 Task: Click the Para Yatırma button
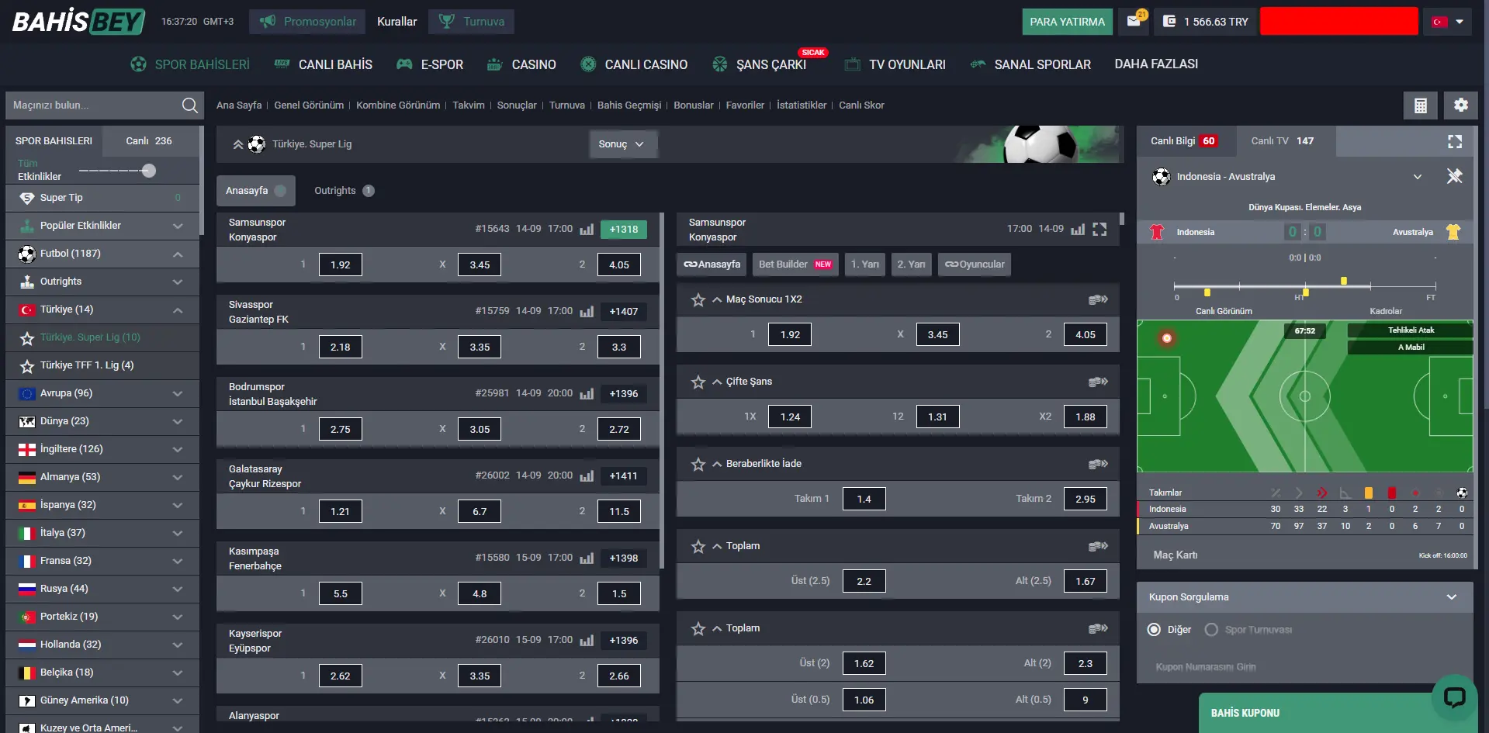1067,22
